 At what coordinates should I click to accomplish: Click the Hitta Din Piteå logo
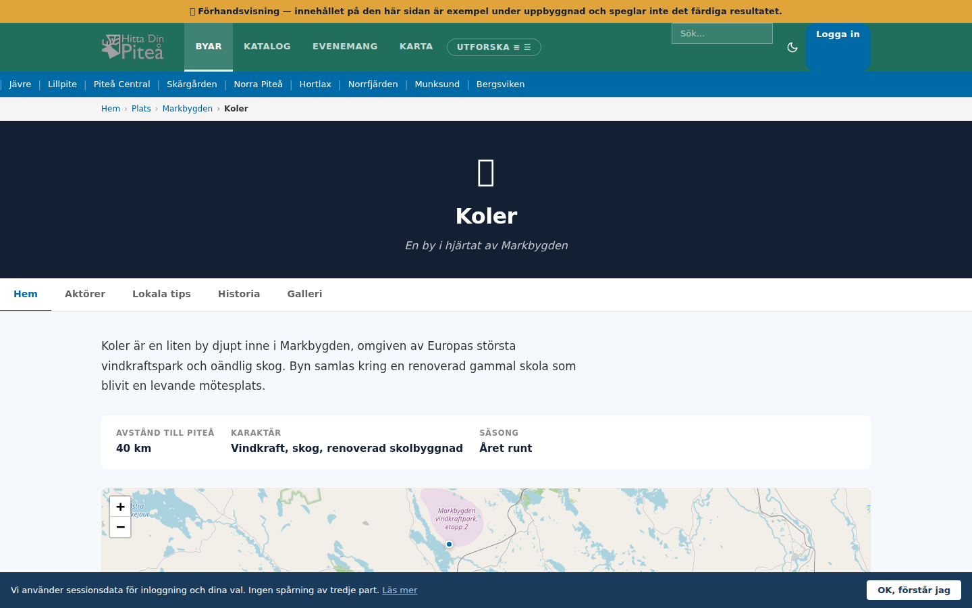[x=133, y=47]
